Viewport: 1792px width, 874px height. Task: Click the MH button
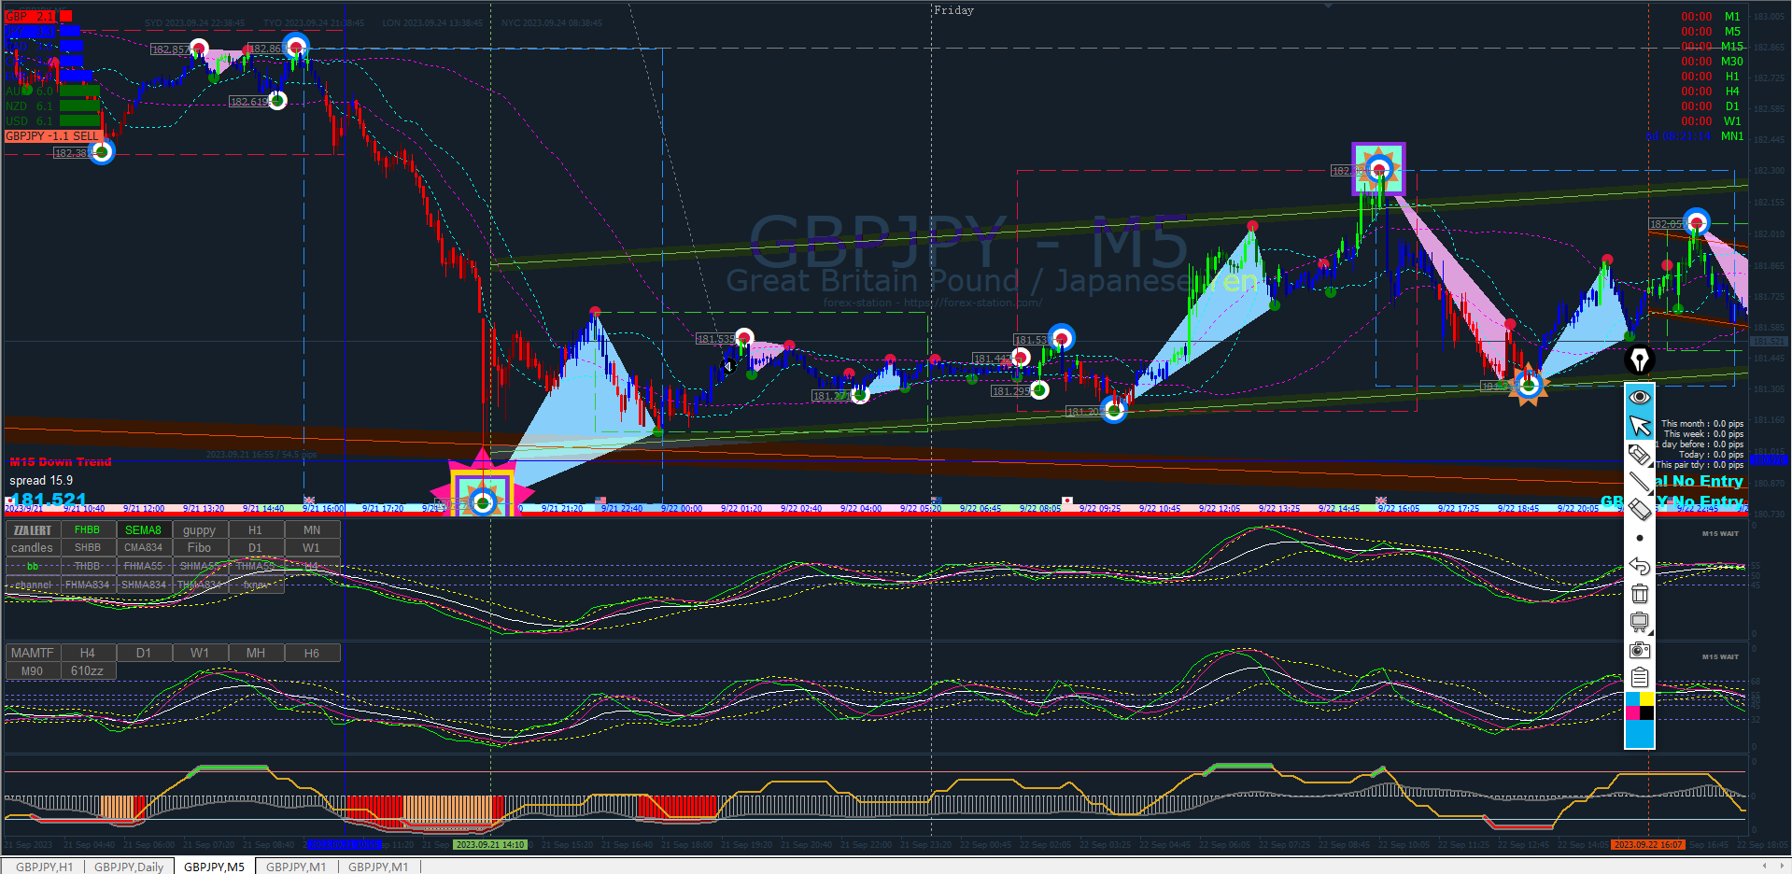[x=256, y=654]
